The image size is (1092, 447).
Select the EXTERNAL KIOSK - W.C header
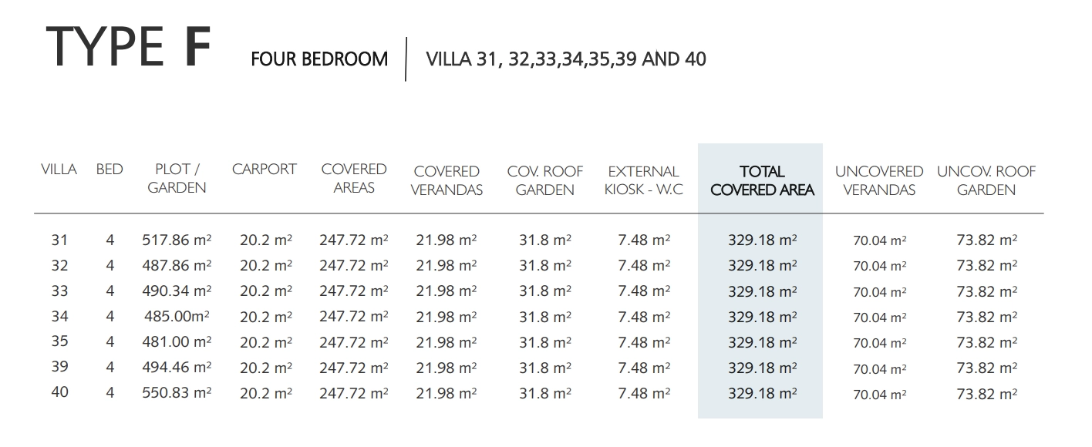pos(643,180)
